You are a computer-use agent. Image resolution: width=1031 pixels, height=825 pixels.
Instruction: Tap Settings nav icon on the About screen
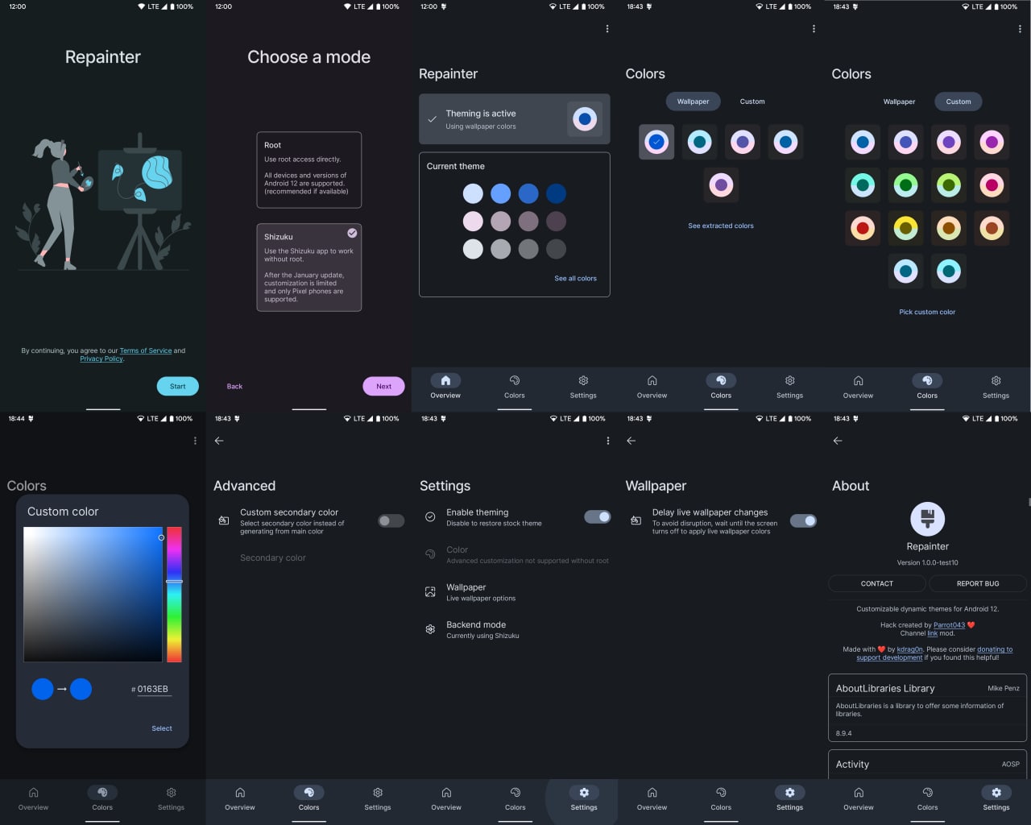point(996,793)
